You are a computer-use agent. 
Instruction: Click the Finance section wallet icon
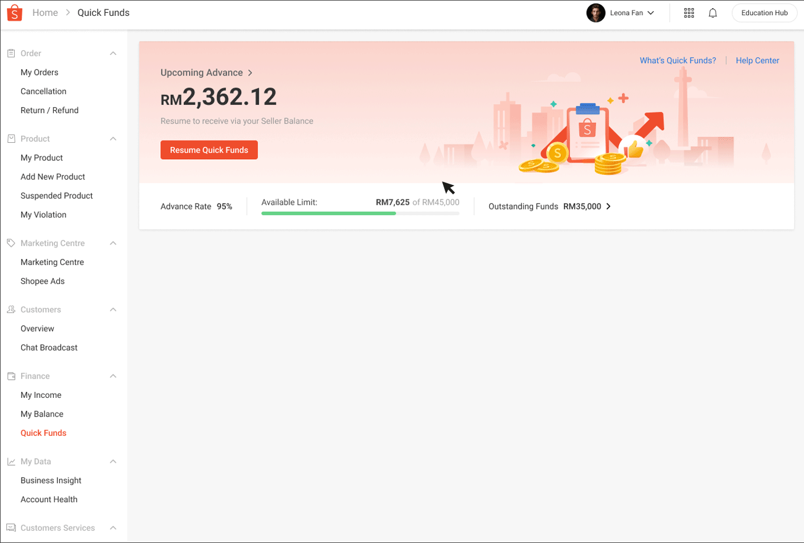pos(11,376)
